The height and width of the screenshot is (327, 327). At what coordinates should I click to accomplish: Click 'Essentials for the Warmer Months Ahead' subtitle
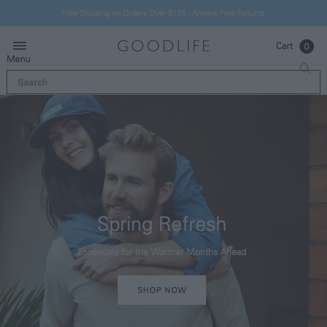click(162, 252)
